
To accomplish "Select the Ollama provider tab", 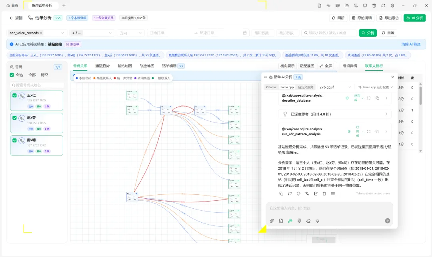I will [x=271, y=87].
